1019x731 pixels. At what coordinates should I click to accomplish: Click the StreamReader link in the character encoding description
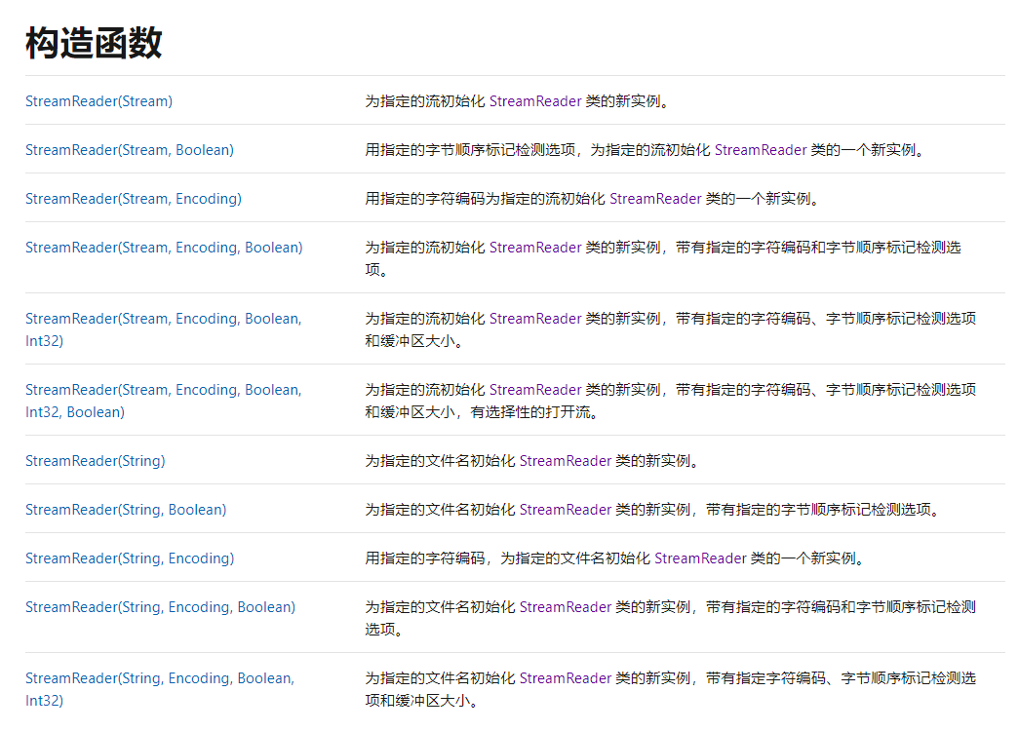pyautogui.click(x=656, y=199)
